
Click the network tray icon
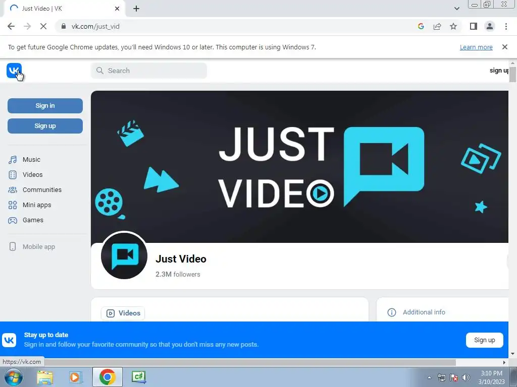click(x=441, y=377)
